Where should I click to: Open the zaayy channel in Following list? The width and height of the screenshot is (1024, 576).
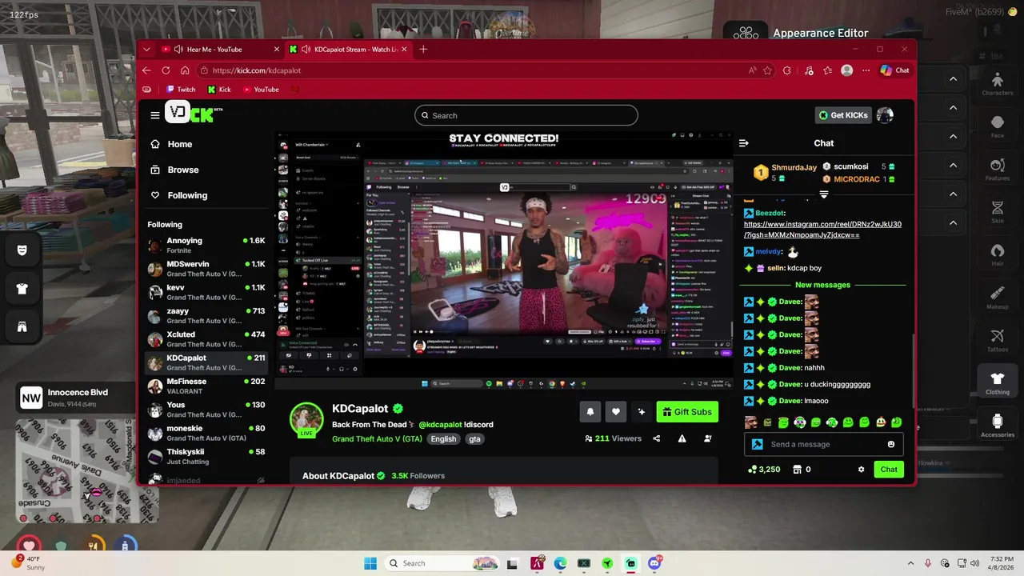[x=206, y=316]
